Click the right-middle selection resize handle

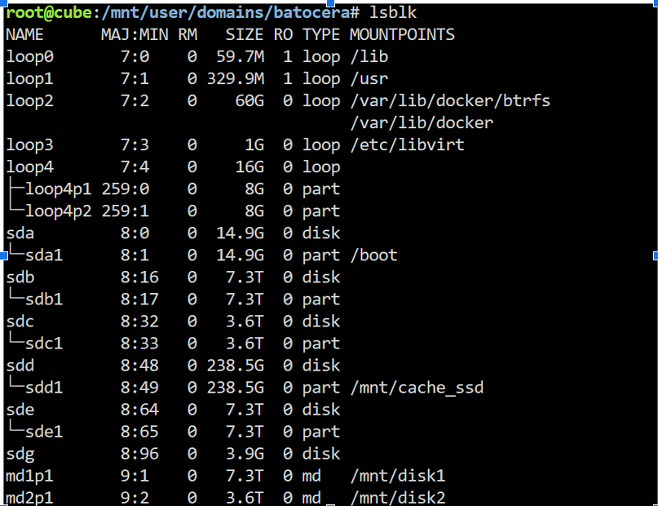coord(656,255)
